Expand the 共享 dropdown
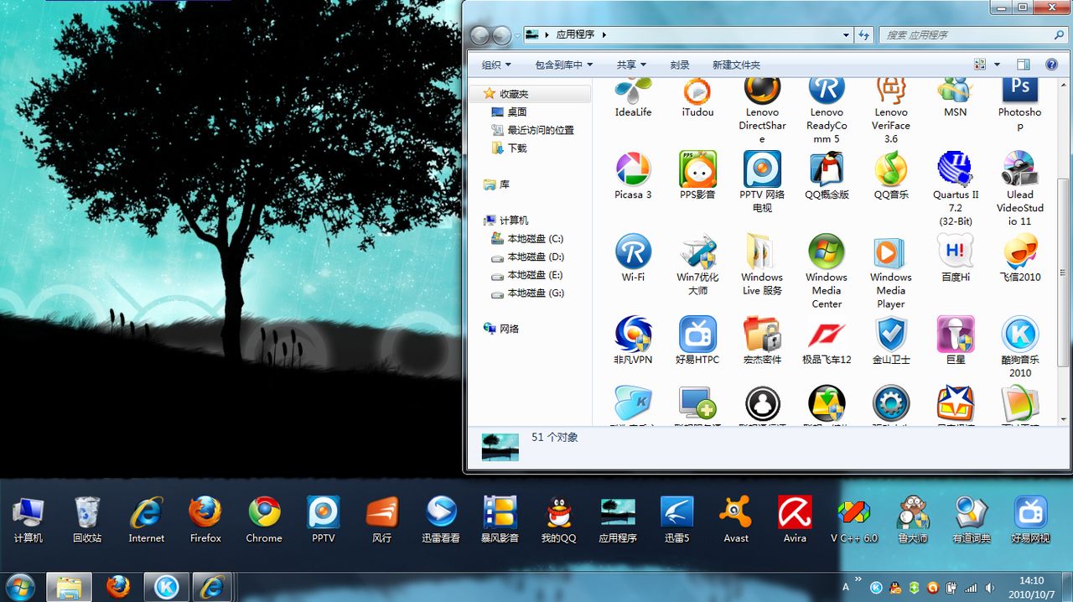Image resolution: width=1073 pixels, height=602 pixels. (x=631, y=65)
